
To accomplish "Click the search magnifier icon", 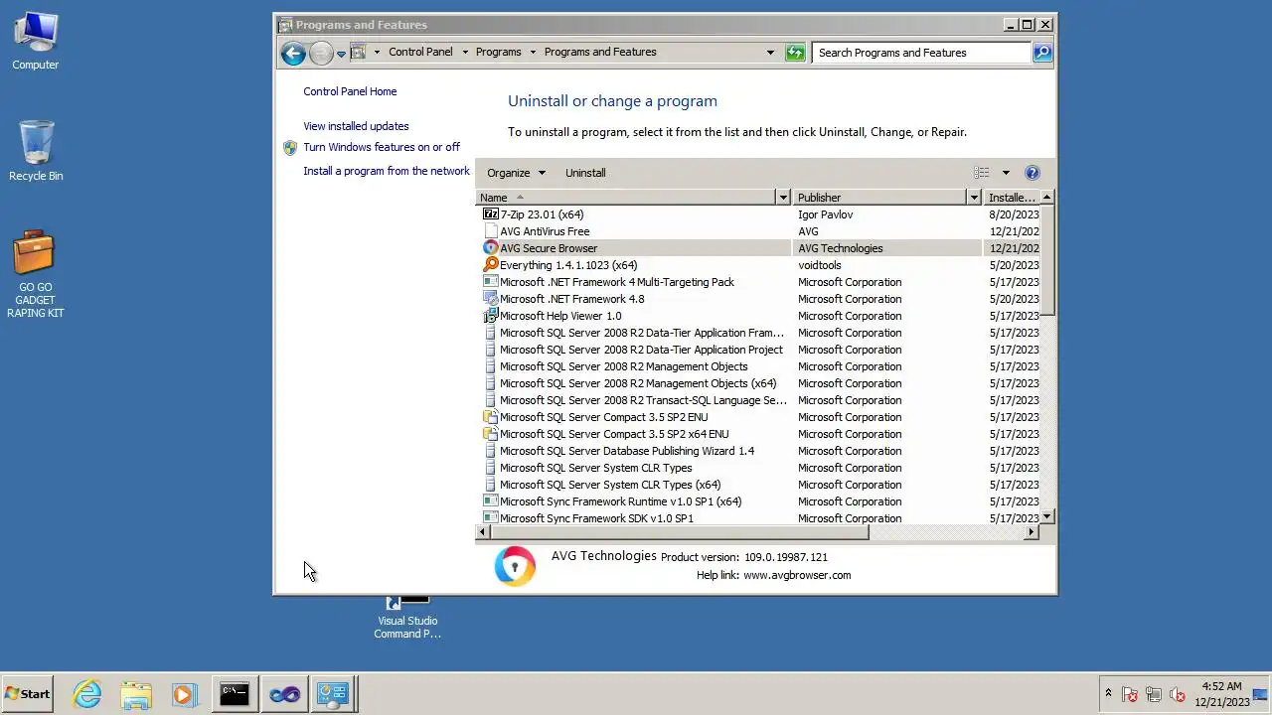I will point(1042,53).
